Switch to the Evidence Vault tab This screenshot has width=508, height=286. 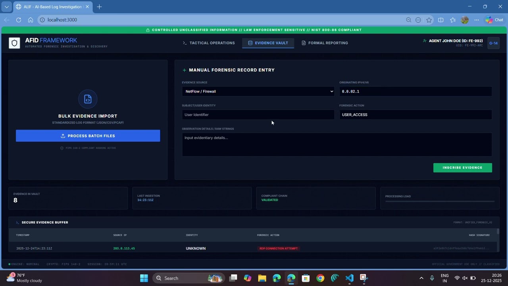tap(268, 43)
